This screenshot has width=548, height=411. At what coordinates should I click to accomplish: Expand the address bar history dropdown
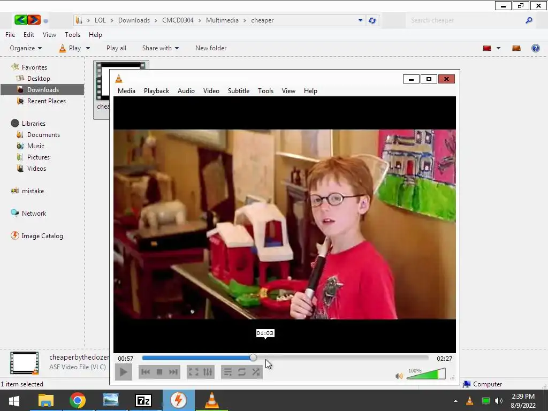coord(360,20)
